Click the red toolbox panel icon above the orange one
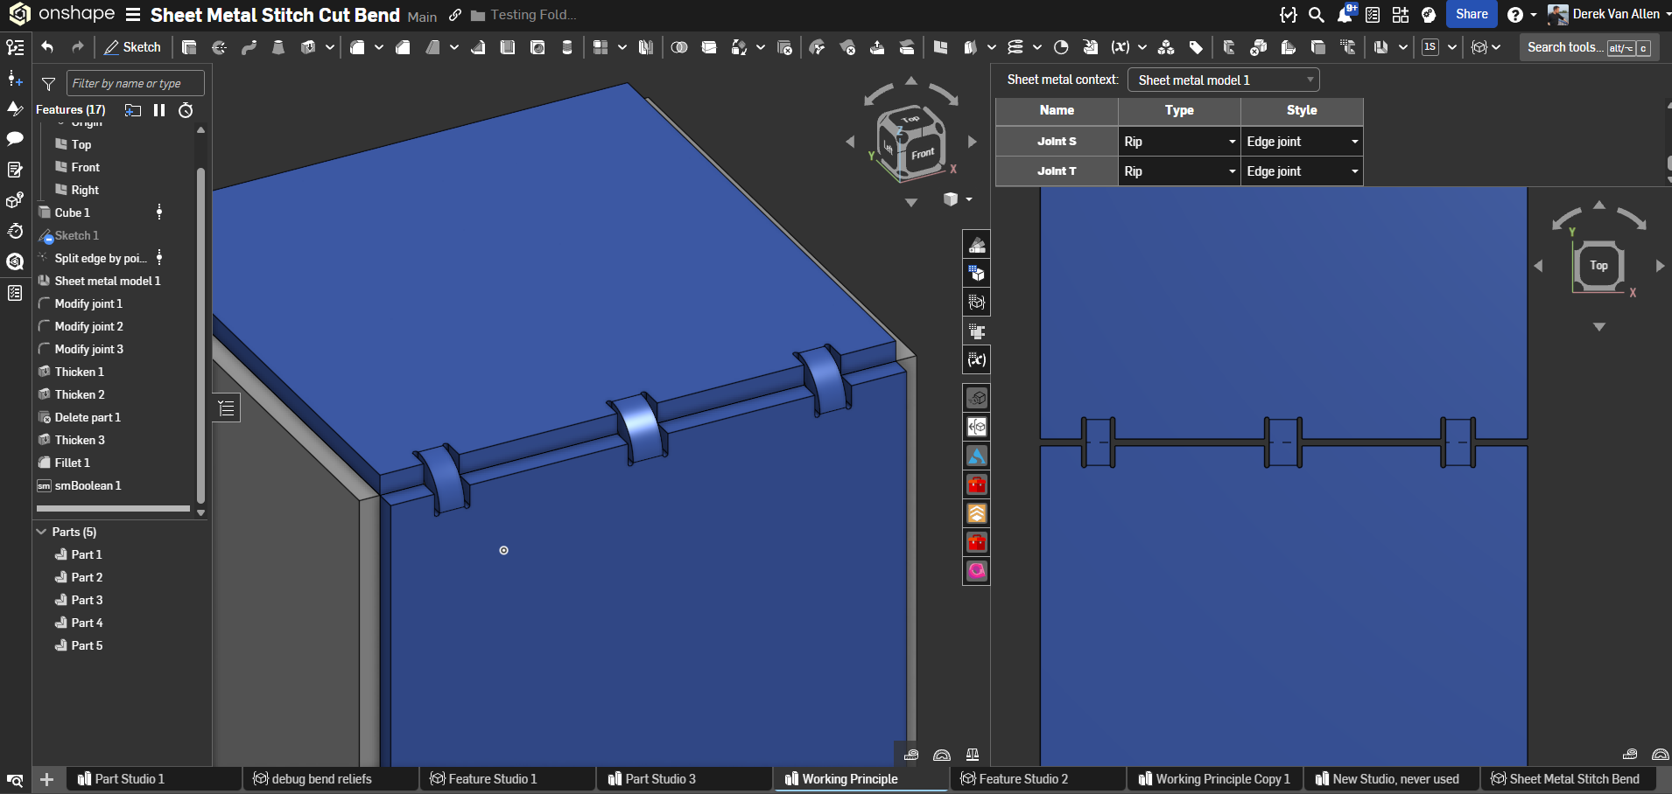Image resolution: width=1672 pixels, height=794 pixels. 977,484
